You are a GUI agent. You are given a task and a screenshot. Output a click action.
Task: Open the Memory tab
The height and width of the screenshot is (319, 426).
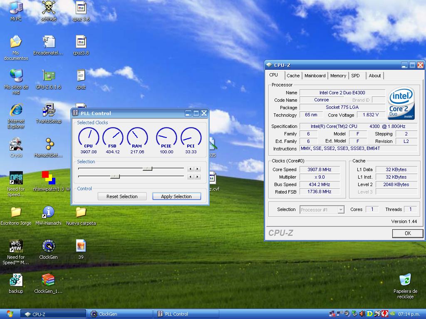click(x=338, y=76)
